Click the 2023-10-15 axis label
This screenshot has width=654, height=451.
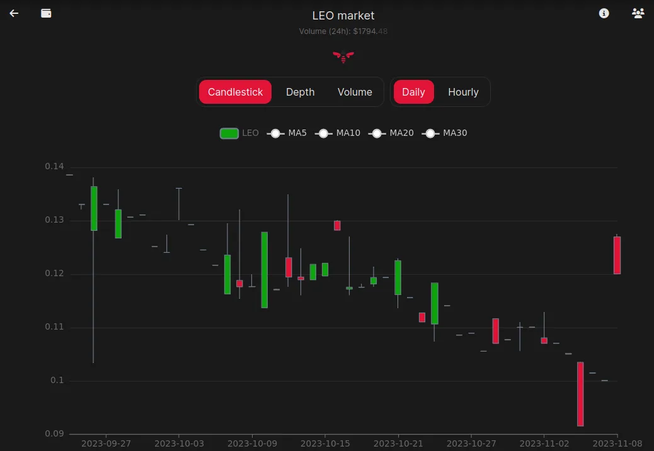[x=325, y=443]
